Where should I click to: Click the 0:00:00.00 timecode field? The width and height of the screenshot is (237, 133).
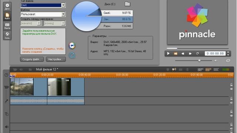tap(215, 54)
